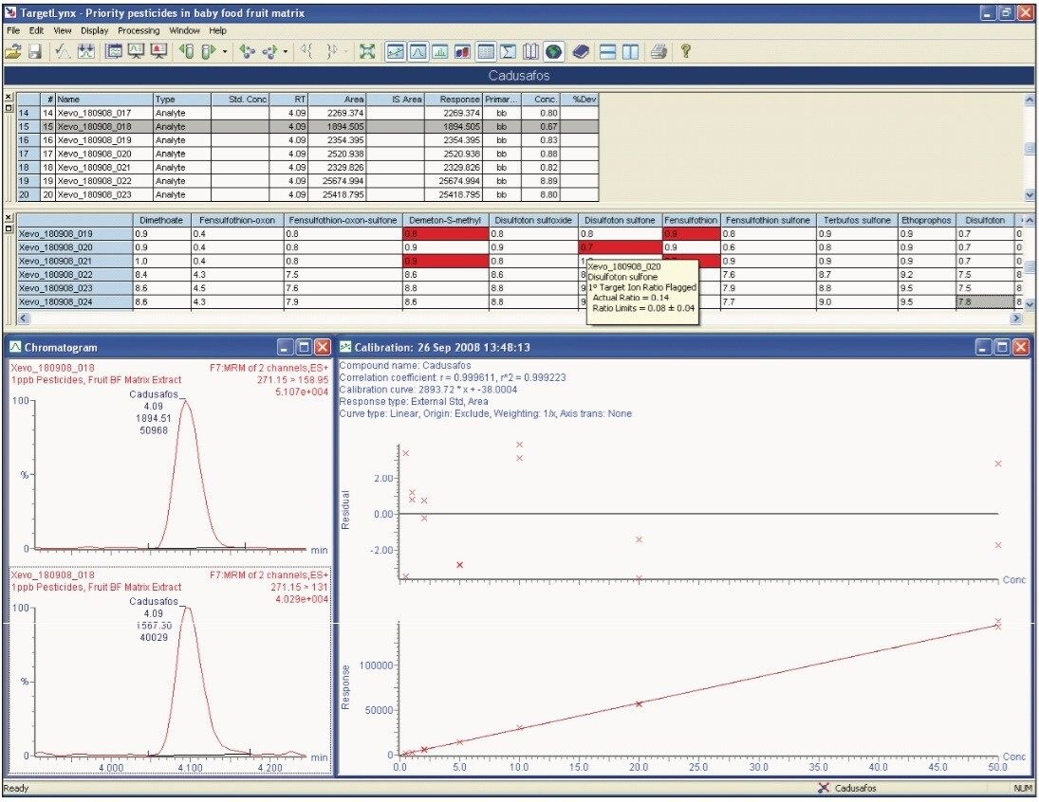Click the green fit-to-window arrows icon
The width and height of the screenshot is (1039, 802).
(x=367, y=51)
